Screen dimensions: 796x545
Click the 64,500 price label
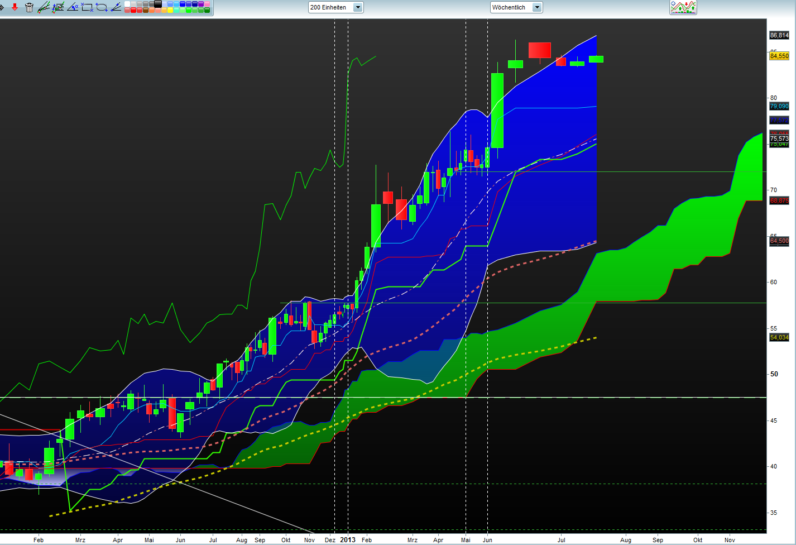pos(779,241)
